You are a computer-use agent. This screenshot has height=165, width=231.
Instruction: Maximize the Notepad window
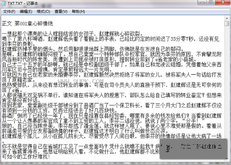point(211,3)
